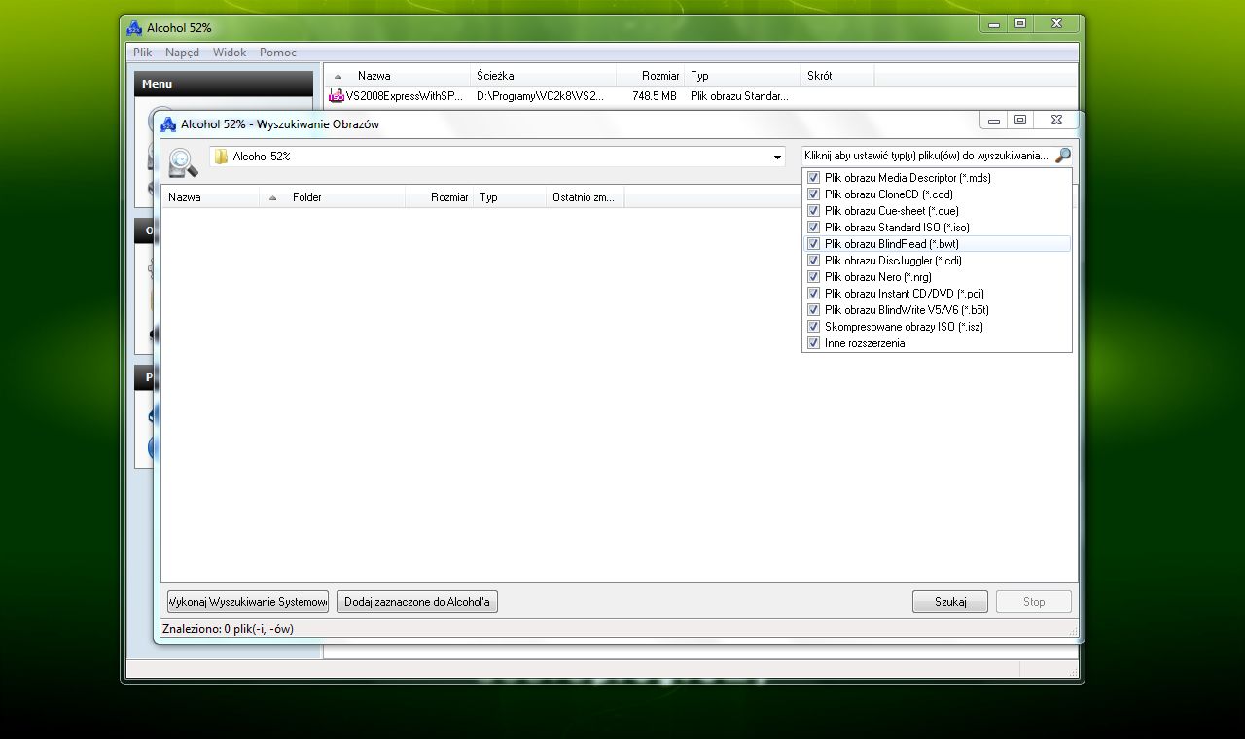Click the magnifier icon beside file type filter
Viewport: 1245px width, 739px height.
point(1062,156)
